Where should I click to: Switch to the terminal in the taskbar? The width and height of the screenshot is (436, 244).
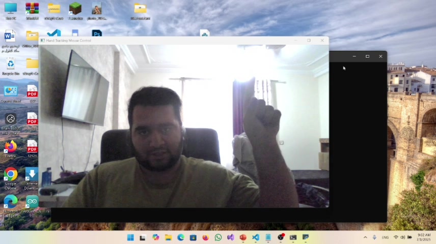tap(293, 237)
